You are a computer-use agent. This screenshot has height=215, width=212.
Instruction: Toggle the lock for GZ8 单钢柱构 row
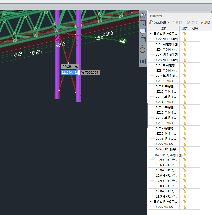click(x=184, y=70)
